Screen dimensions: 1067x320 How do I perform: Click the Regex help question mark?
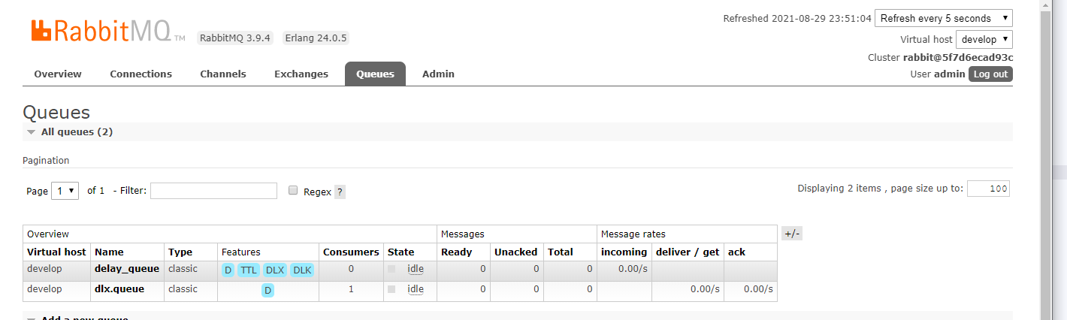pyautogui.click(x=340, y=192)
